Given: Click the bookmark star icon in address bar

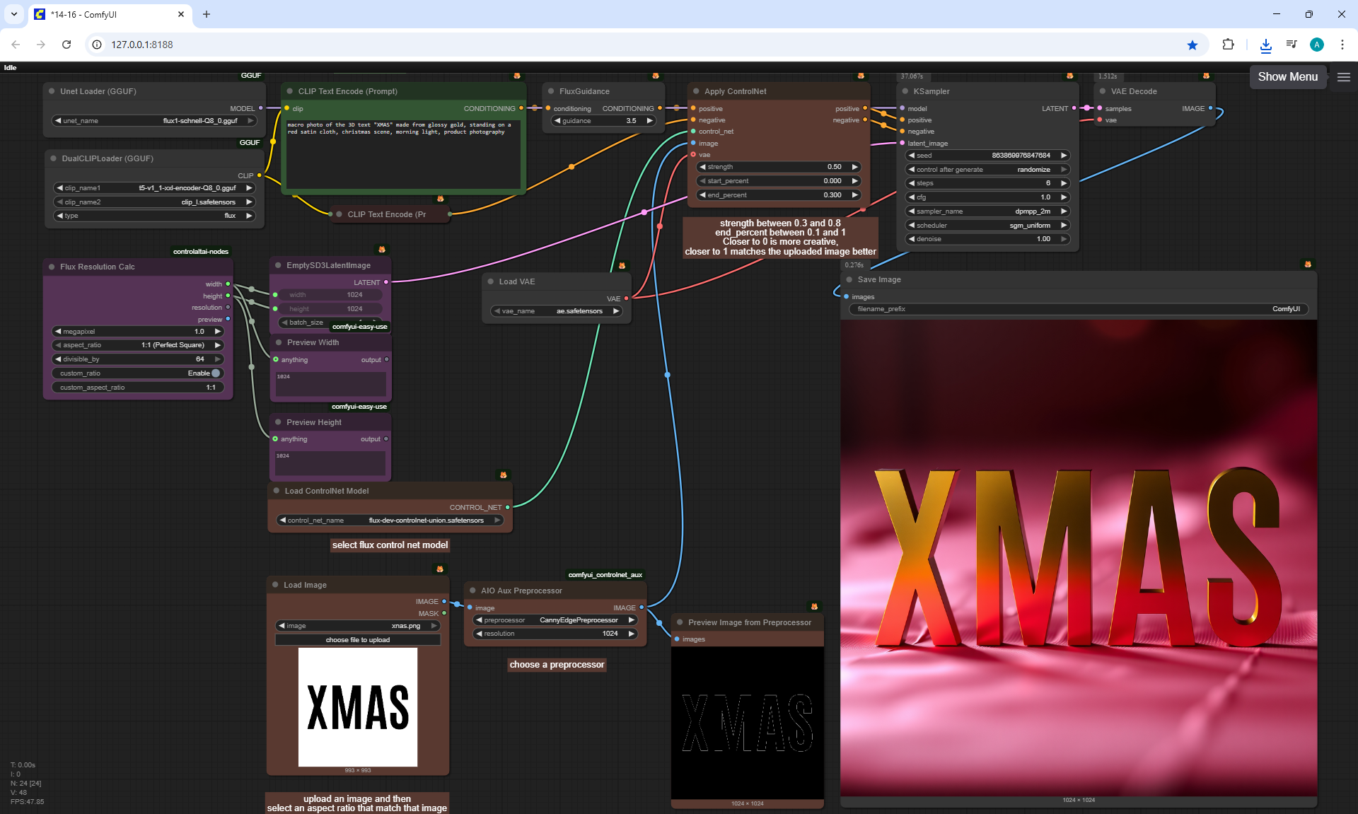Looking at the screenshot, I should coord(1192,45).
